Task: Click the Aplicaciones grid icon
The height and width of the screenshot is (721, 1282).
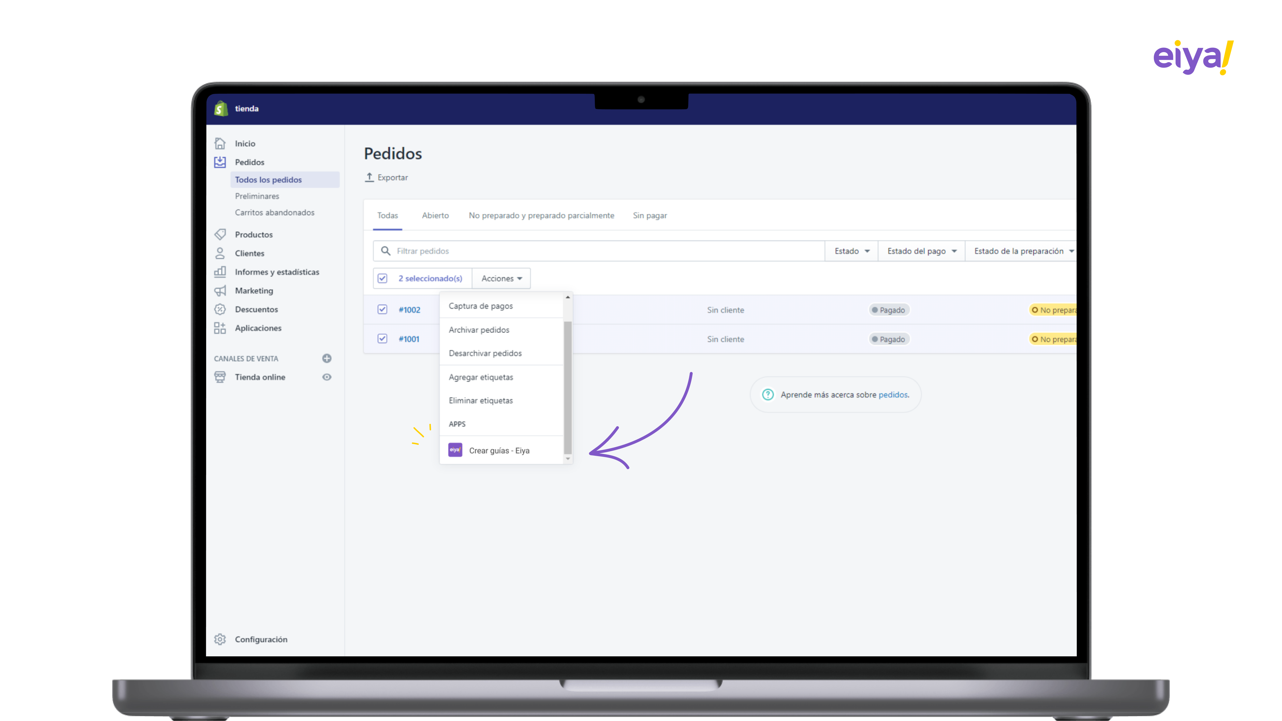Action: 220,328
